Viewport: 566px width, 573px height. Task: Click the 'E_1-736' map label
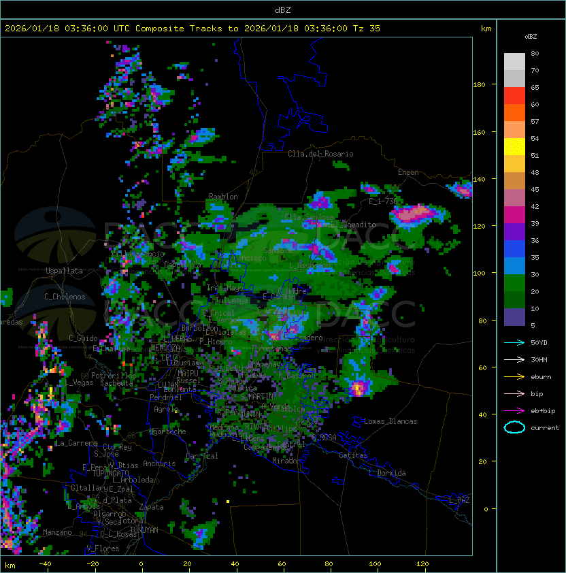coord(382,201)
